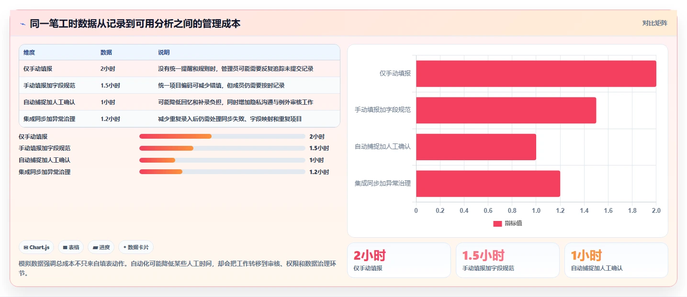Select the 表格 tag chip
The image size is (687, 297).
click(71, 247)
